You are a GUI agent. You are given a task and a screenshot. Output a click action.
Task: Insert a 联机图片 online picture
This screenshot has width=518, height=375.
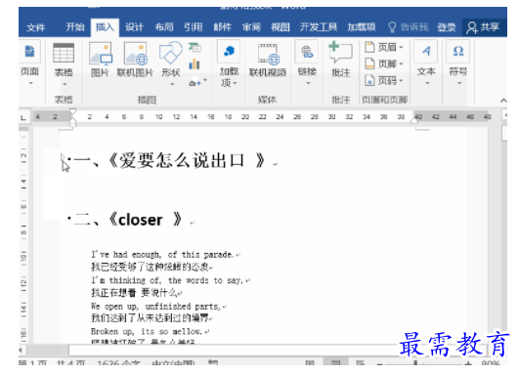(x=135, y=60)
